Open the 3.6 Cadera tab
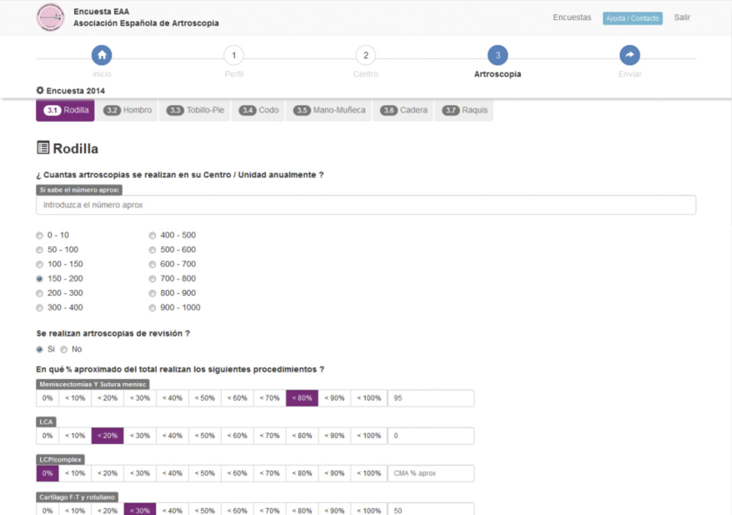 (403, 110)
